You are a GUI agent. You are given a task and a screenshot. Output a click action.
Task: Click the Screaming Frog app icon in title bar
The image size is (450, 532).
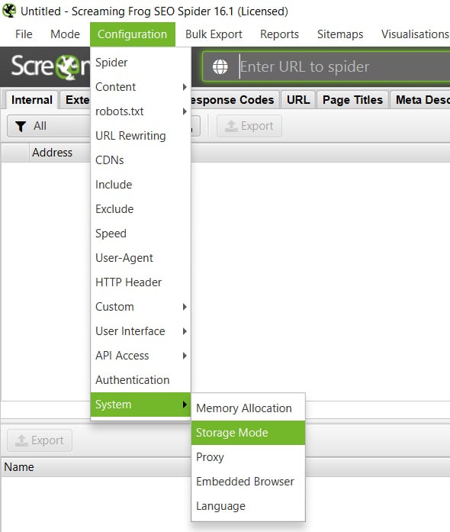click(9, 11)
